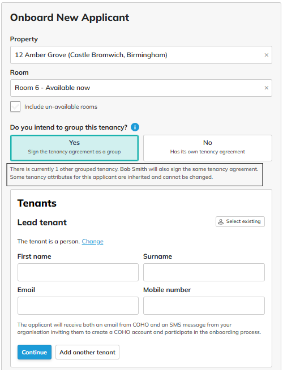Click the grouped tenancy notice mentioning Bob Smith
The image size is (283, 377).
(135, 174)
